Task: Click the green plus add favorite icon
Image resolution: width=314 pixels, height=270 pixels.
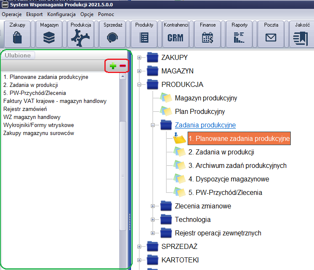Action: pos(113,66)
